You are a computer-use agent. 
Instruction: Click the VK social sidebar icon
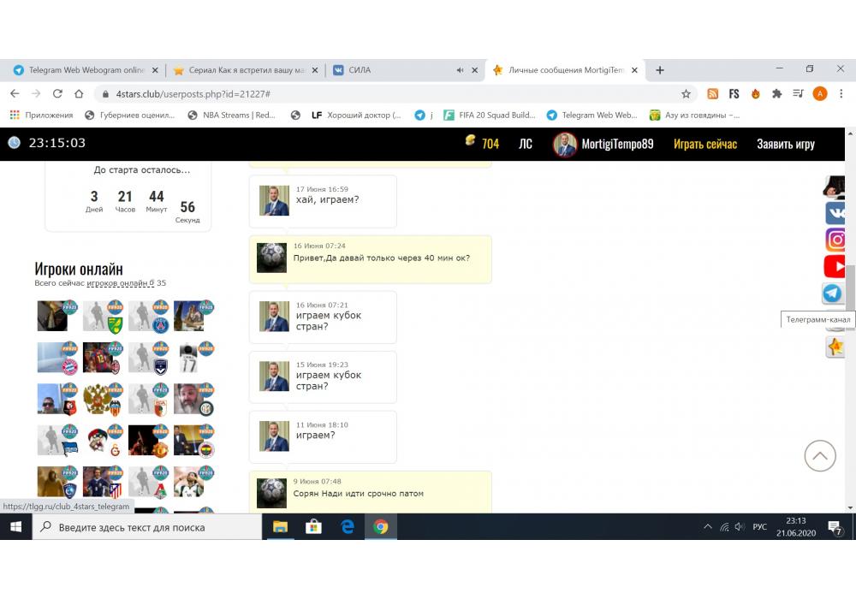coord(835,213)
